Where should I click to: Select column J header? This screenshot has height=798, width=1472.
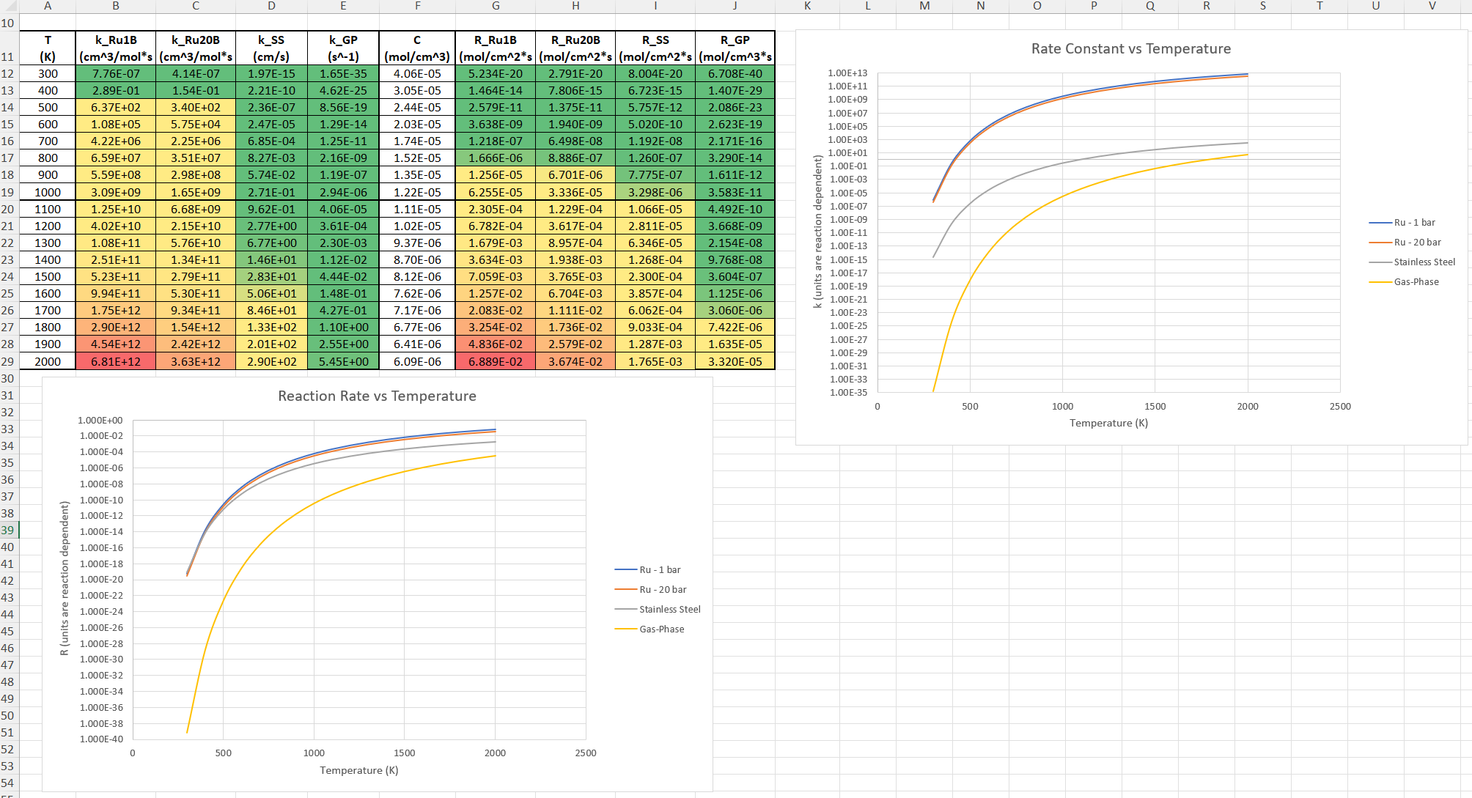click(735, 6)
